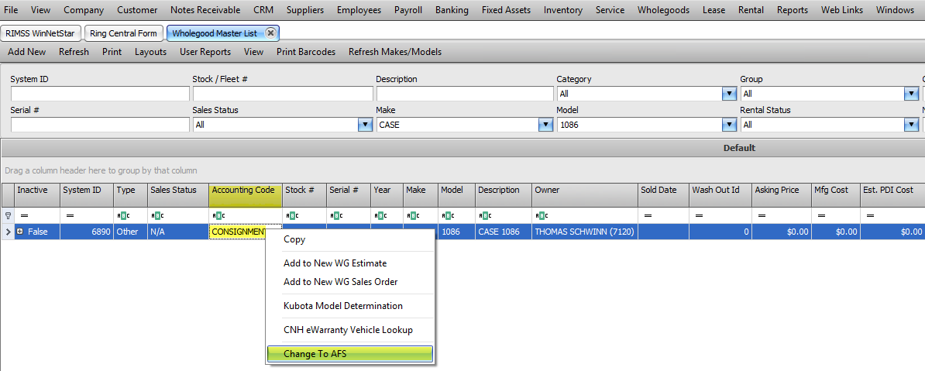The image size is (925, 371).
Task: Click Sales Status column ABC filter icon
Action: coord(157,216)
